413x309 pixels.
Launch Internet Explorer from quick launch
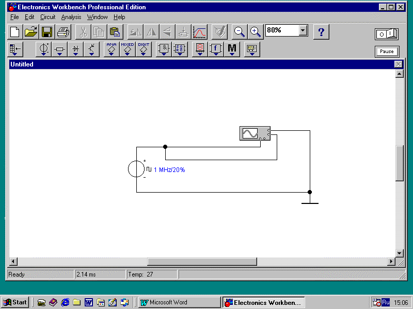tap(65, 302)
